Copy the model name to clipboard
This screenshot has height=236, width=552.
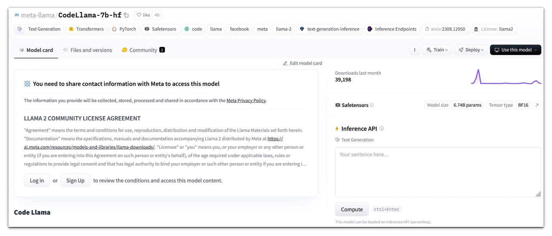coord(126,15)
